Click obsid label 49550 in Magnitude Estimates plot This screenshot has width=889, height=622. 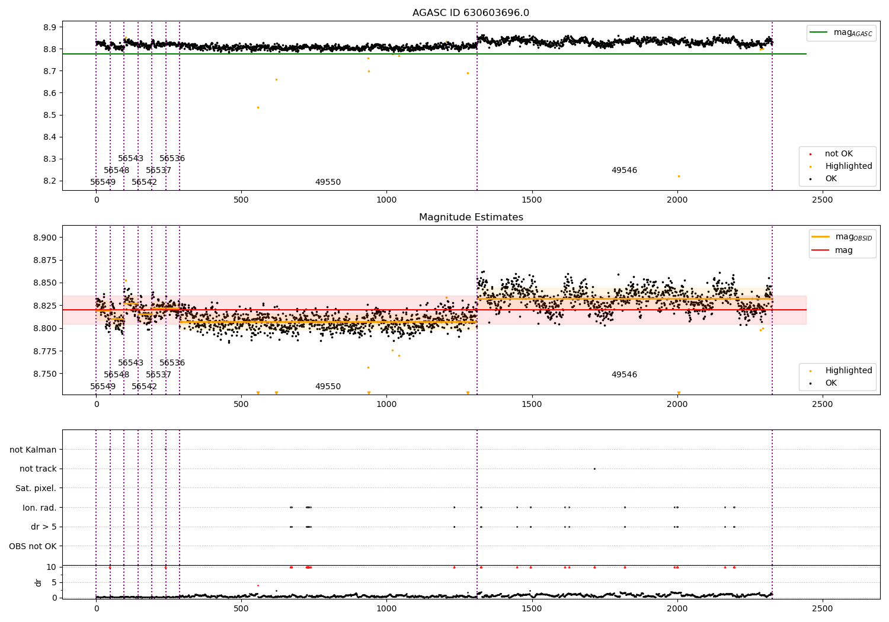(x=328, y=387)
